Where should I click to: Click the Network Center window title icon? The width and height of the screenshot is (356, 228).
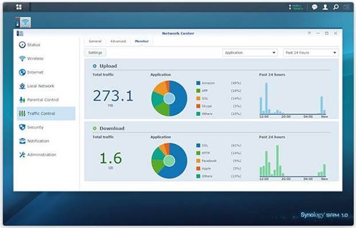(20, 33)
